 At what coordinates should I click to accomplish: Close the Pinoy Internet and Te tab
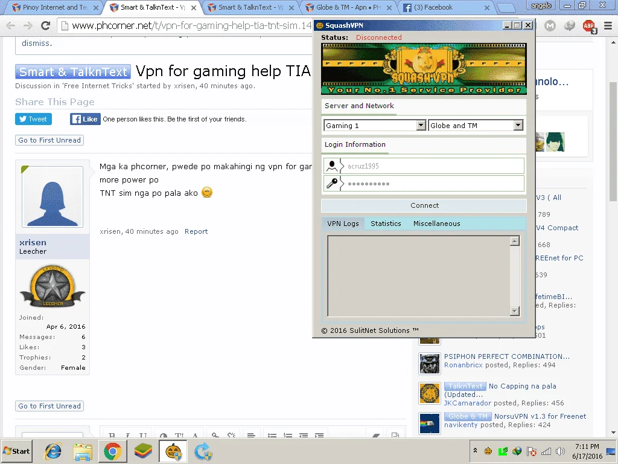(x=96, y=7)
